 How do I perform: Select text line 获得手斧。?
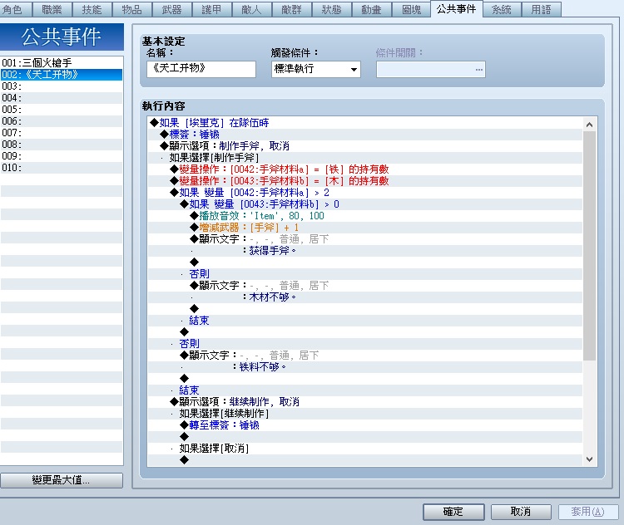coord(365,251)
